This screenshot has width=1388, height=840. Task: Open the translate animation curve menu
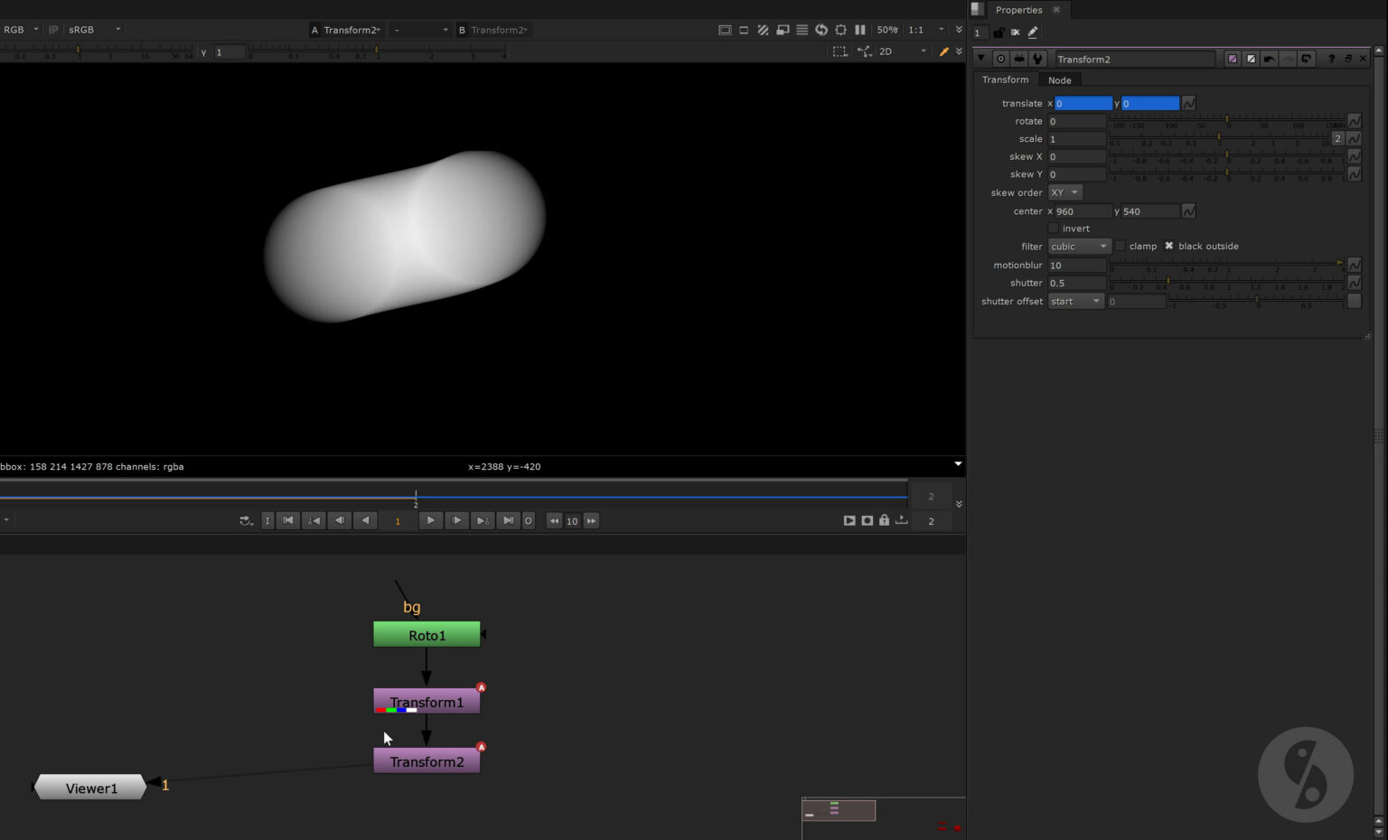[1189, 103]
